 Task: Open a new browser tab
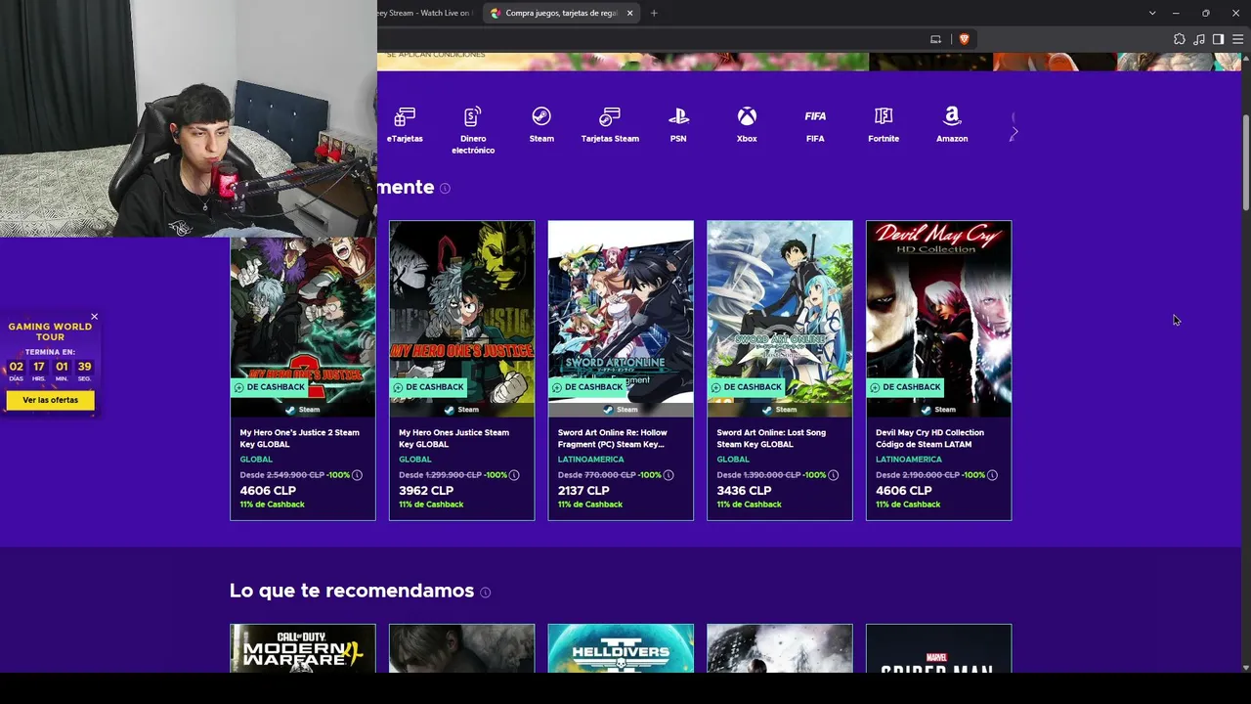tap(654, 13)
